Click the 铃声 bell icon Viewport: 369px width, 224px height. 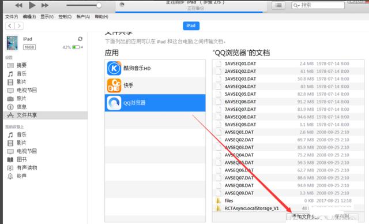(10, 176)
